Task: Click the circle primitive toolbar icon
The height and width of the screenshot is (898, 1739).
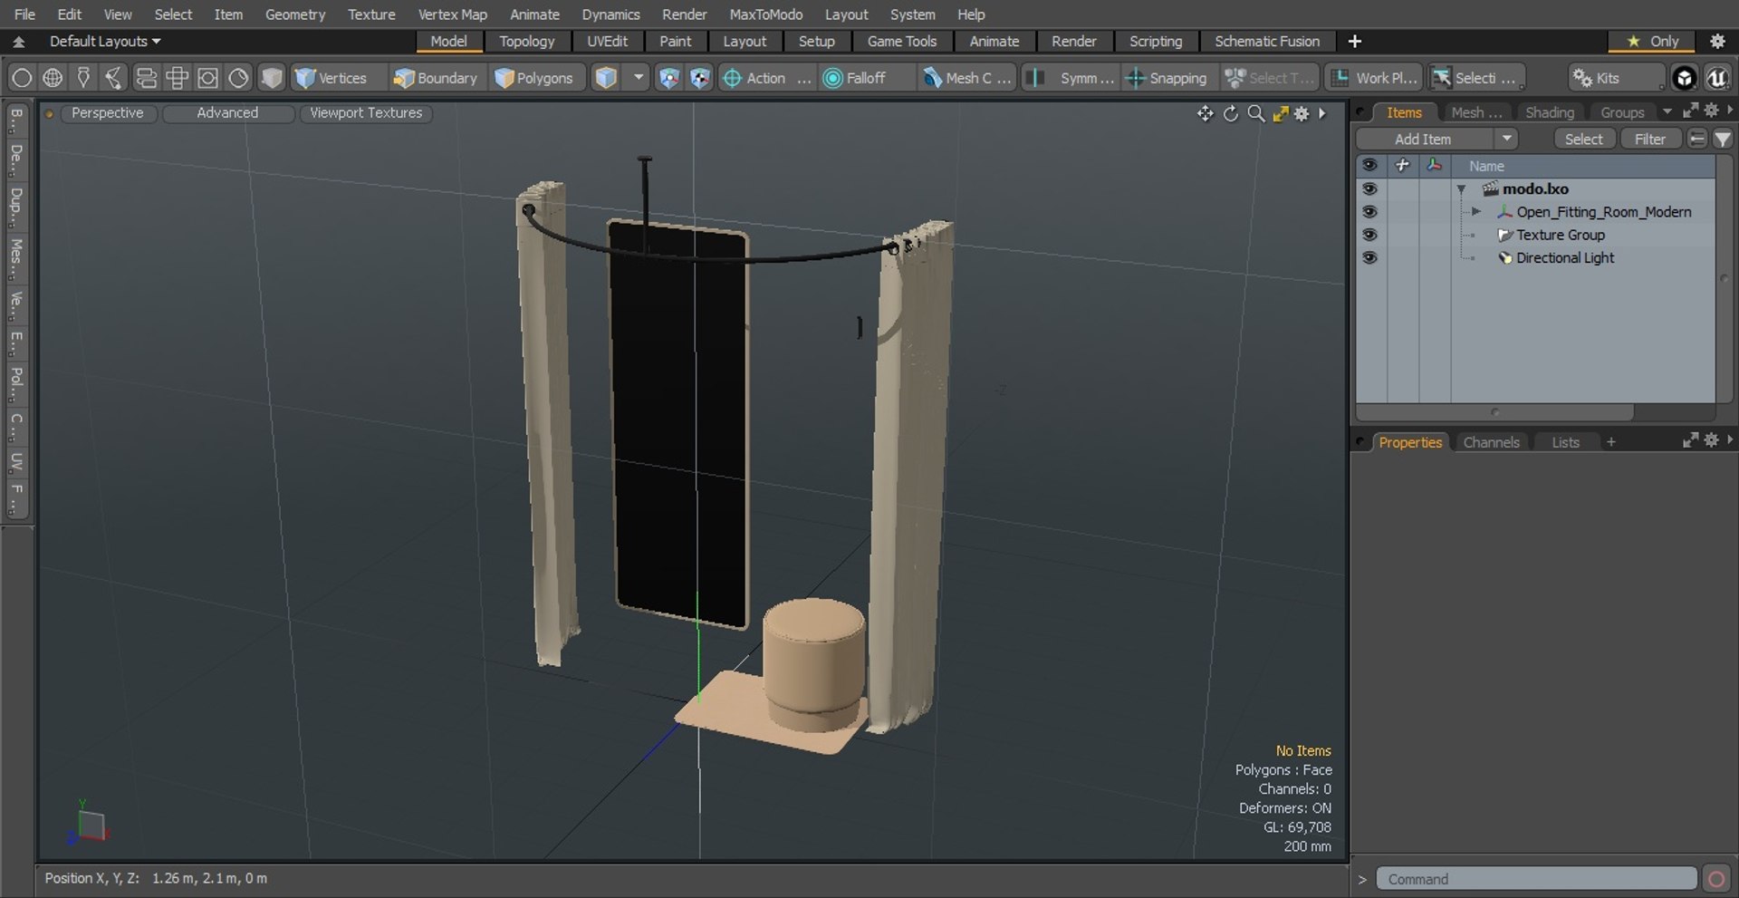Action: [x=22, y=78]
